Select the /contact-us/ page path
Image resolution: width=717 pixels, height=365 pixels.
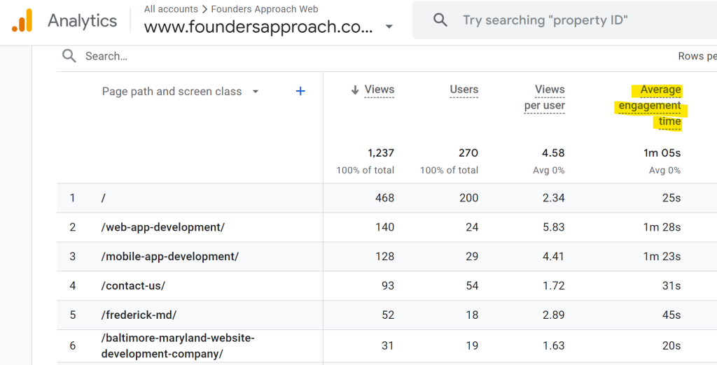[133, 285]
